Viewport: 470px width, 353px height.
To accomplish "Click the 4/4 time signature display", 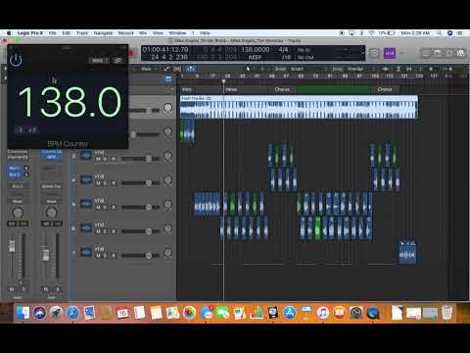I will [283, 49].
